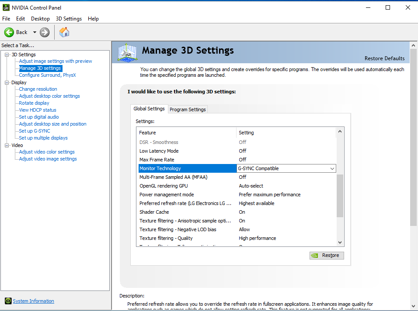
Task: Click the System Information icon
Action: click(8, 301)
